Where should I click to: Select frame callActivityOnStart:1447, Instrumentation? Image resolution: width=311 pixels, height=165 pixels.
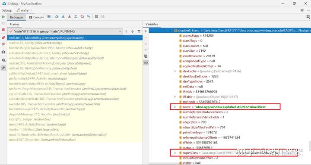[75, 73]
